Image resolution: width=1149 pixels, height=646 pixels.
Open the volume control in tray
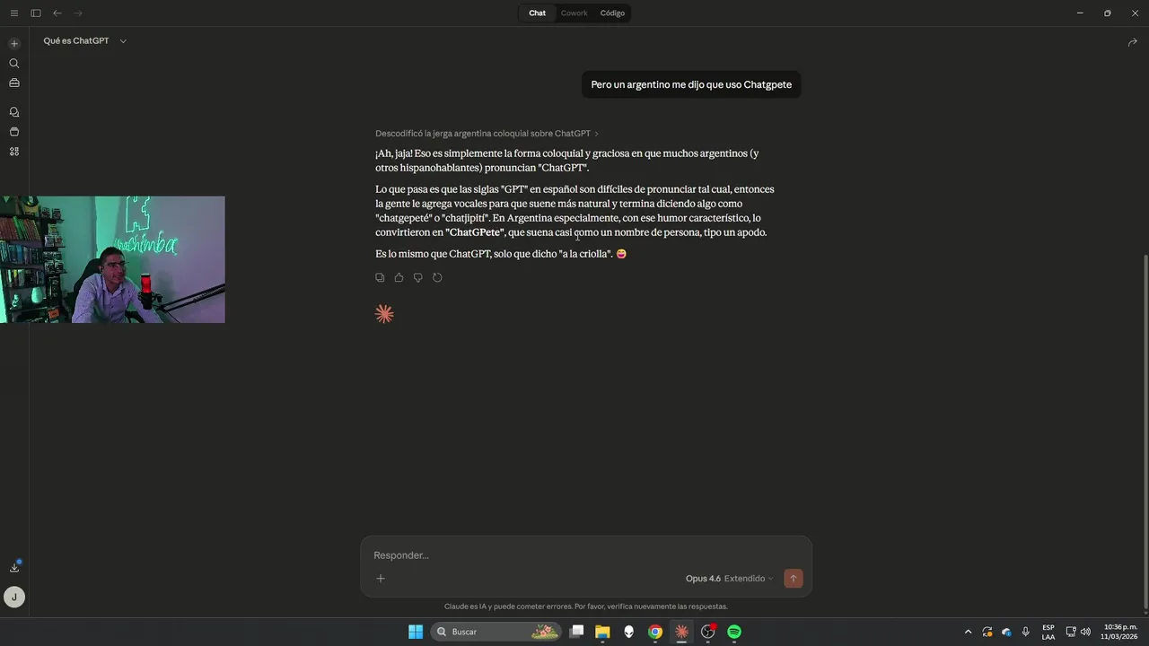1086,632
